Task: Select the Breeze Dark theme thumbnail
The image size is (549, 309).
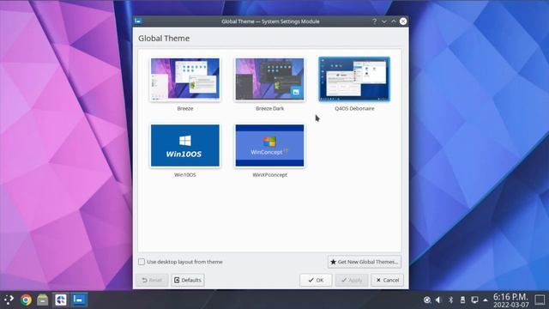Action: tap(269, 79)
